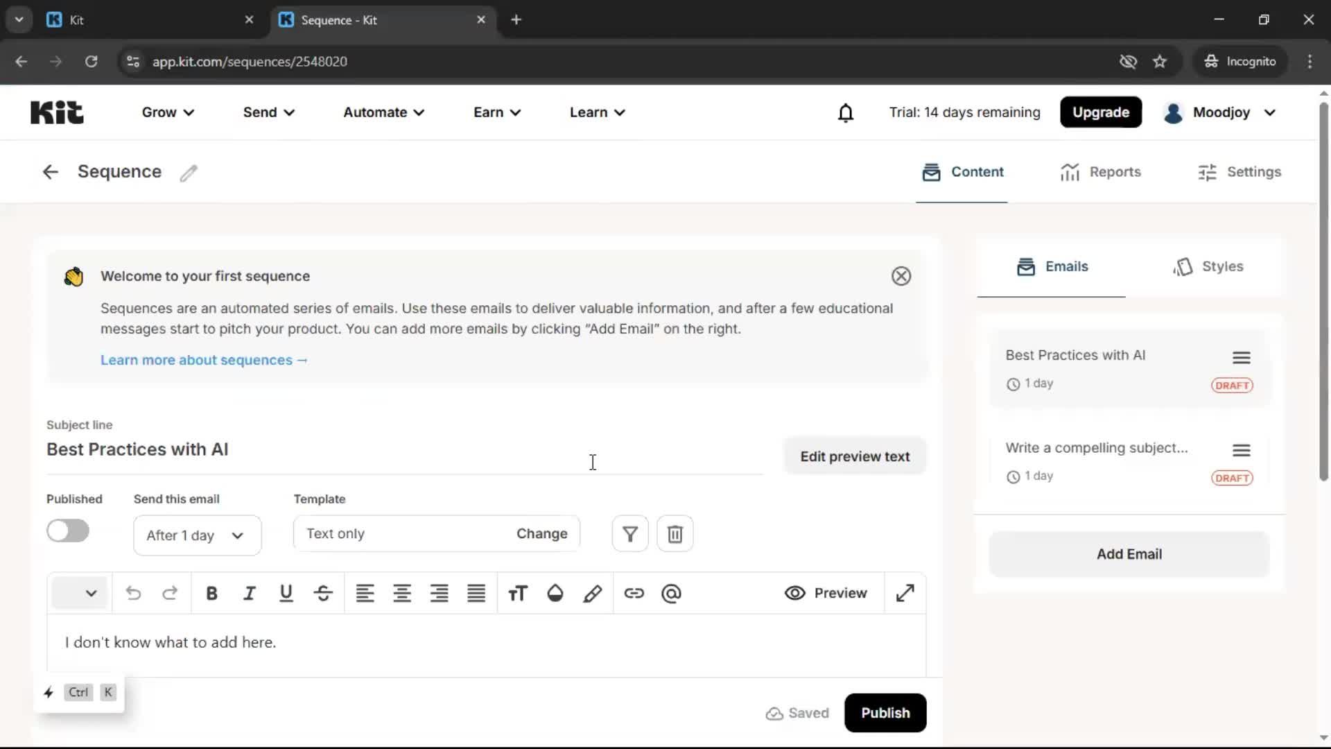
Task: Align text to center
Action: click(x=402, y=594)
